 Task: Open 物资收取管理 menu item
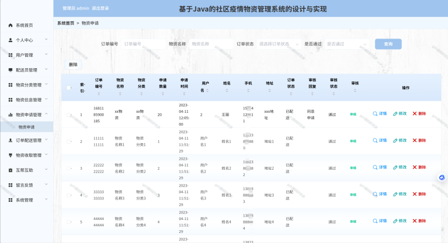coord(26,155)
